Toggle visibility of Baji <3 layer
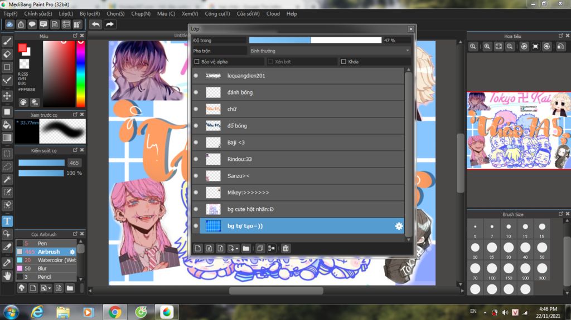The height and width of the screenshot is (320, 571). (x=196, y=142)
